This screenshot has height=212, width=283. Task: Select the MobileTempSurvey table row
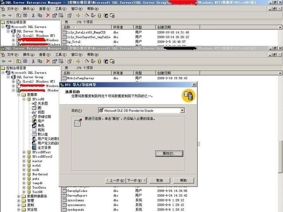pyautogui.click(x=81, y=78)
